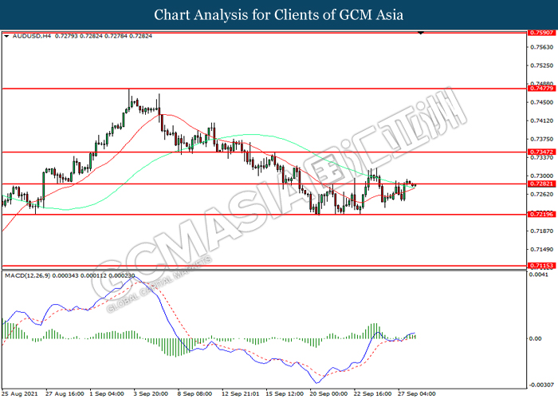Click the 0.75630 price scale value
Viewport: 558px width, 399px height.
[541, 47]
